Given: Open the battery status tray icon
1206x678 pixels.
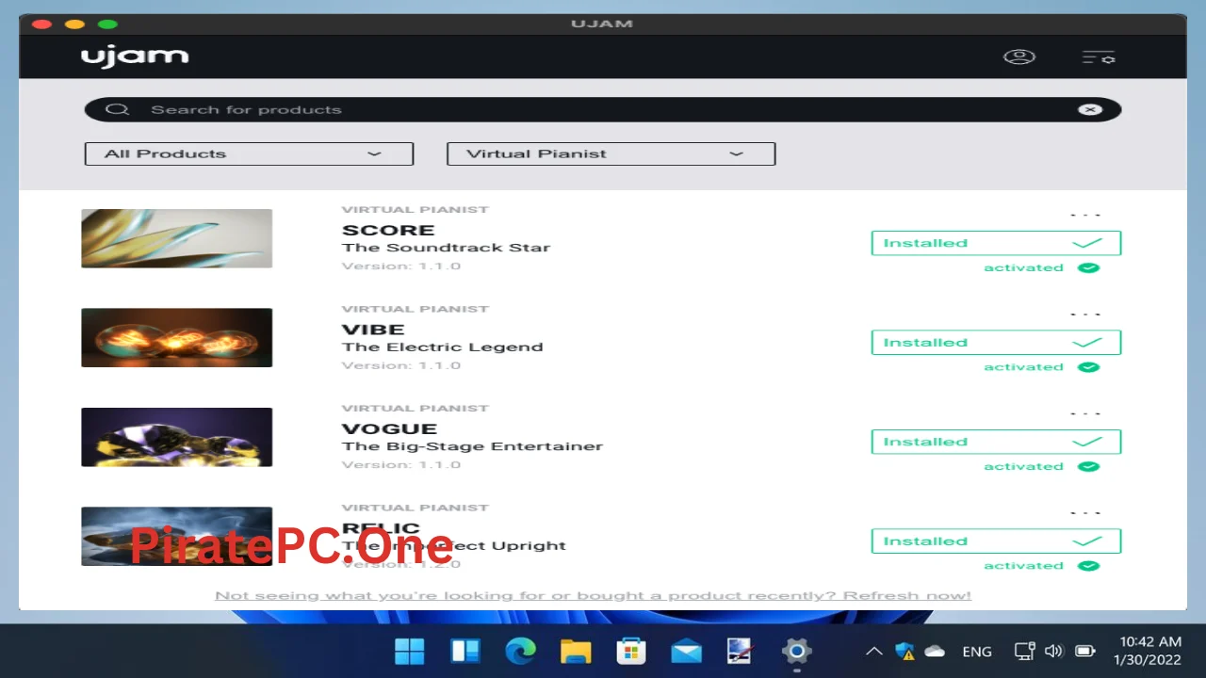Looking at the screenshot, I should [x=1085, y=651].
